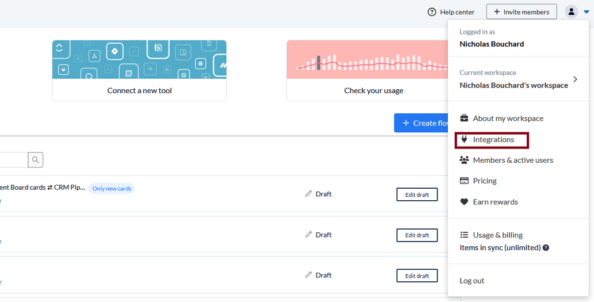Click the heart icon beside Earn rewards

click(x=464, y=202)
